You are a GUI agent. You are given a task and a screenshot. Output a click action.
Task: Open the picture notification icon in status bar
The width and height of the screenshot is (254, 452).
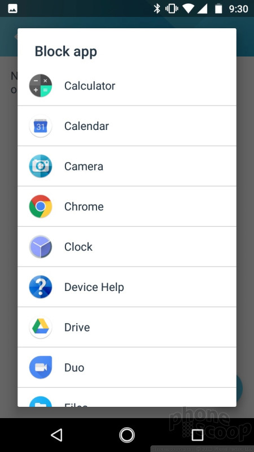(x=12, y=9)
